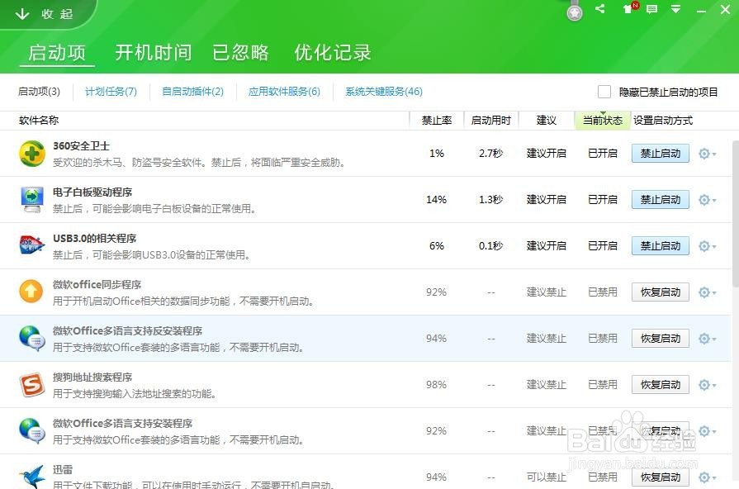Restore startup for 搜狗地址搜索程序
Image resolution: width=739 pixels, height=489 pixels.
661,384
